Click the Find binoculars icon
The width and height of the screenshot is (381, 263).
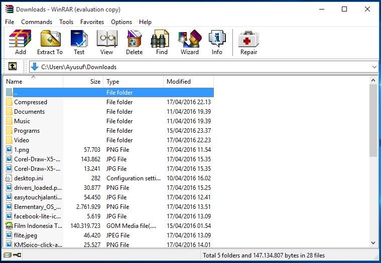160,39
